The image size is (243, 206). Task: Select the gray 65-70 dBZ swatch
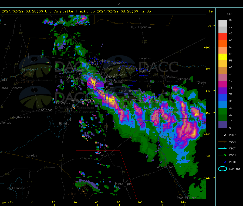coord(222,30)
